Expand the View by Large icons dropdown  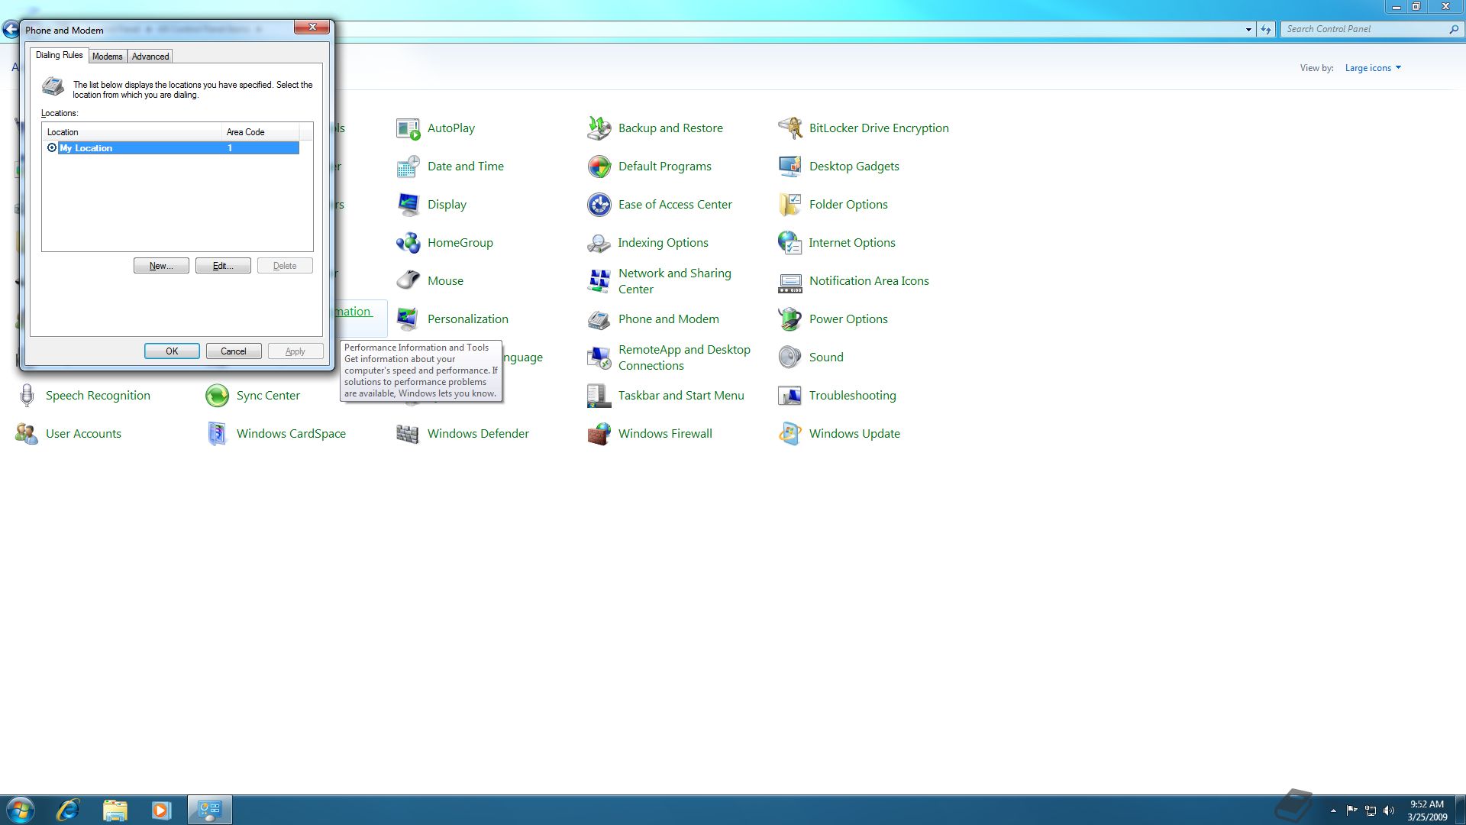[1373, 68]
